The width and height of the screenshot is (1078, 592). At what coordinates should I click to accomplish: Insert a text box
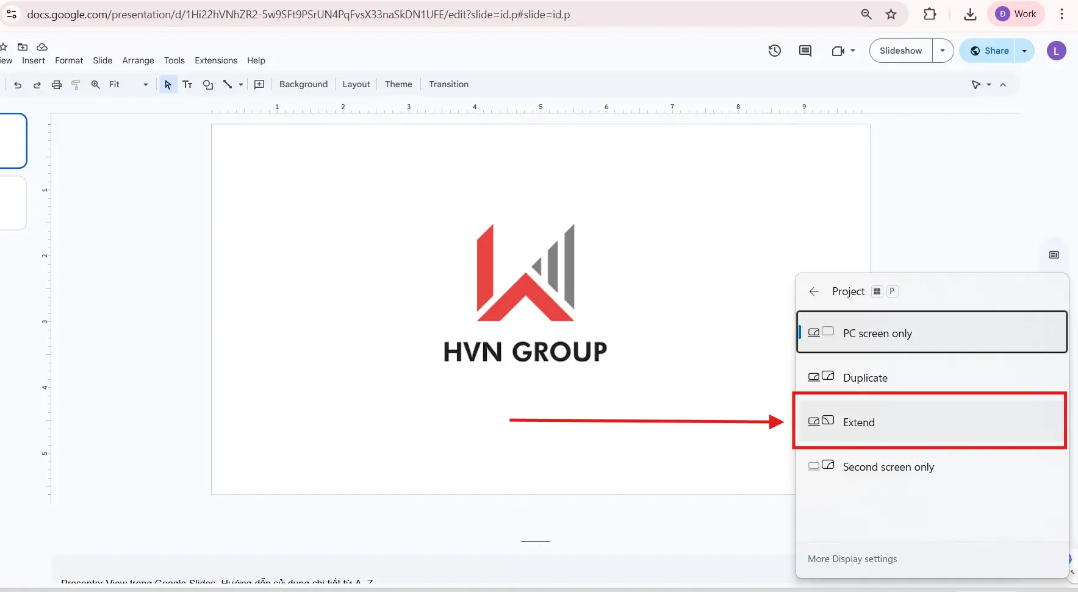pyautogui.click(x=188, y=85)
